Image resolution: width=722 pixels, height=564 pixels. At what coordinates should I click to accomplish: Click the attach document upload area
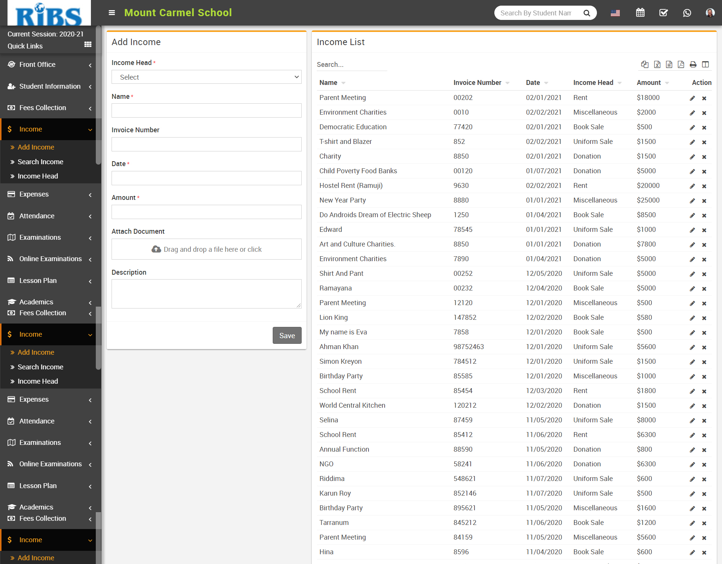point(206,249)
